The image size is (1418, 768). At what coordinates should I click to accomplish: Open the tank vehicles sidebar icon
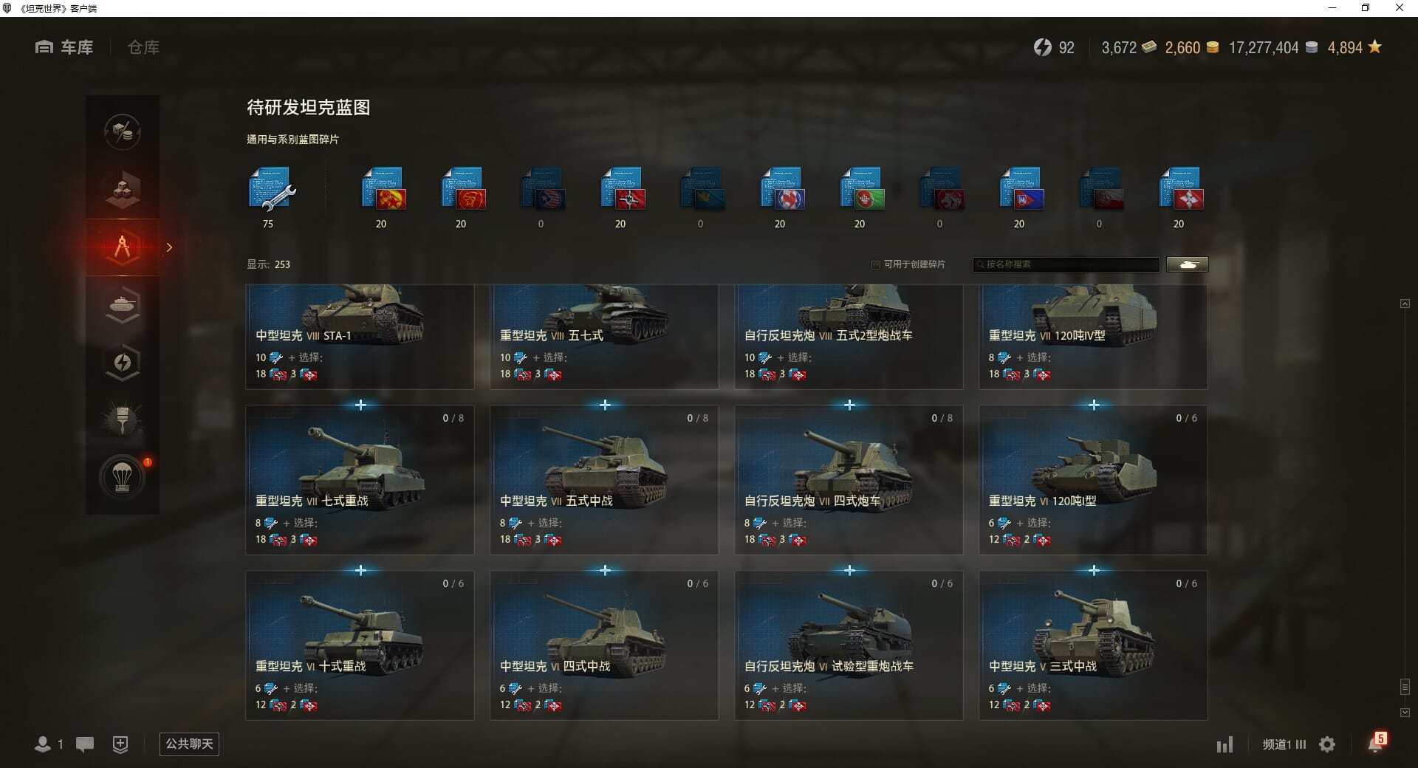pyautogui.click(x=123, y=304)
